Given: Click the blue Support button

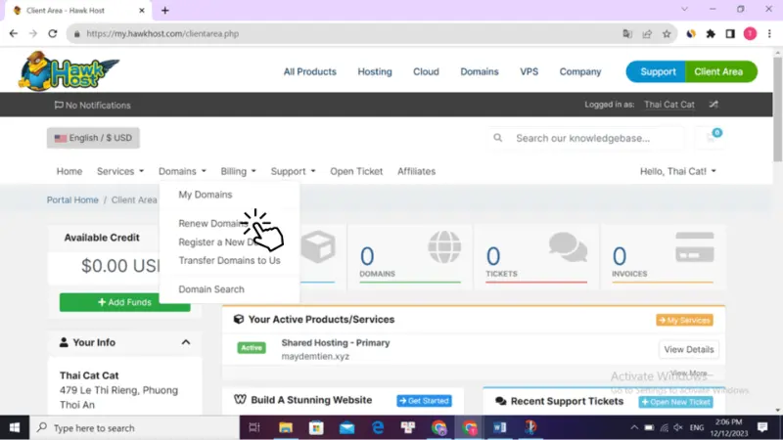Looking at the screenshot, I should pos(656,71).
